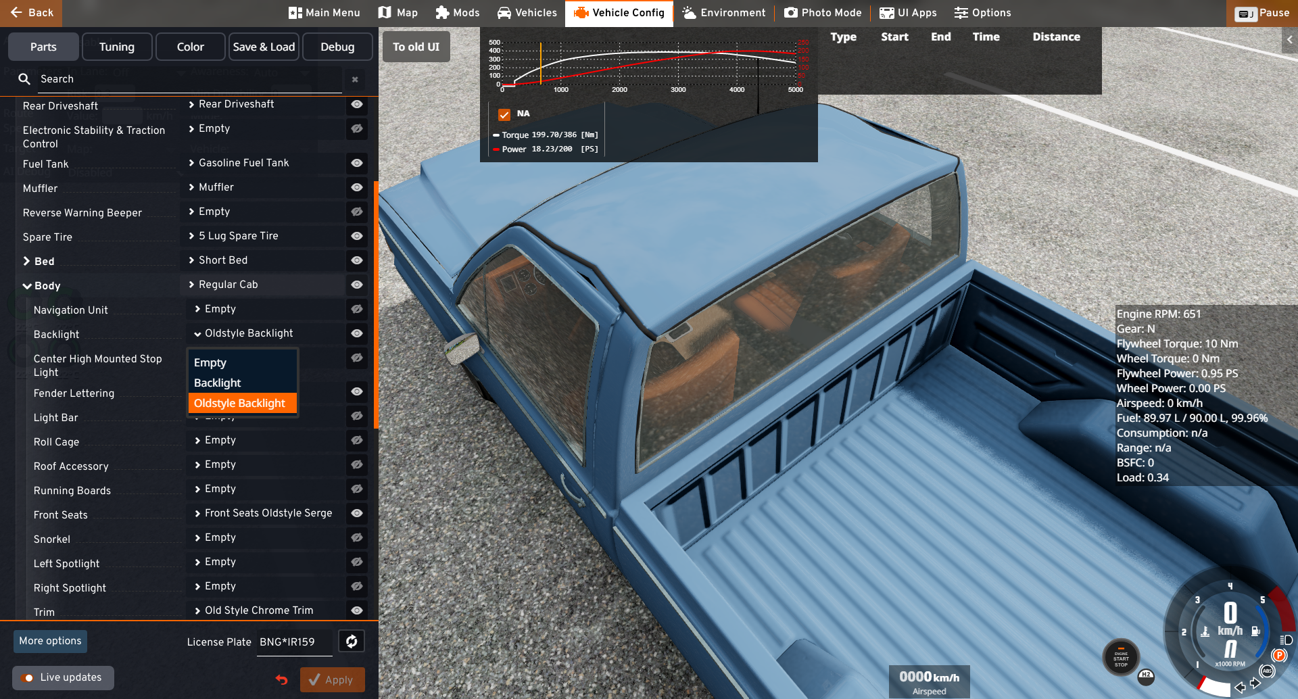Click the headlight indicator icon
The width and height of the screenshot is (1298, 699).
click(x=1286, y=640)
